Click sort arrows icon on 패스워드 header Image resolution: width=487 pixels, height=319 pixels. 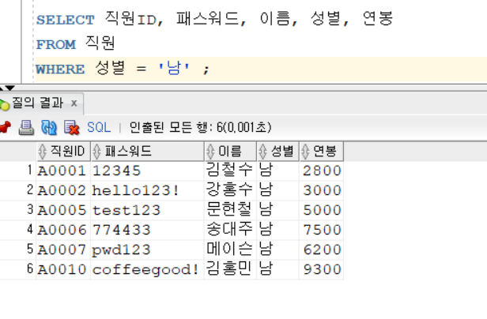pyautogui.click(x=97, y=152)
